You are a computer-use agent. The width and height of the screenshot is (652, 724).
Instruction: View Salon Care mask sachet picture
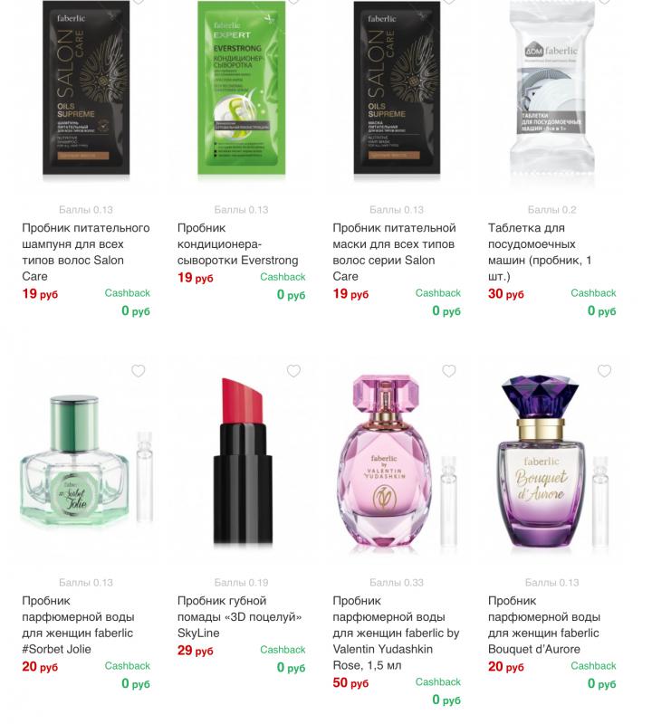pos(397,88)
